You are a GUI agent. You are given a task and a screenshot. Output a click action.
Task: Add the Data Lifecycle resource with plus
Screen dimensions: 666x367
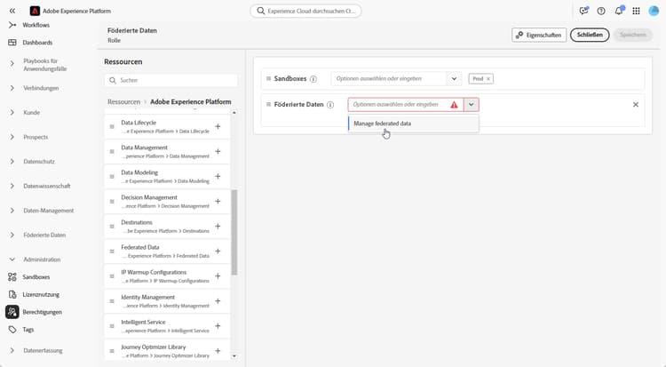(x=218, y=126)
